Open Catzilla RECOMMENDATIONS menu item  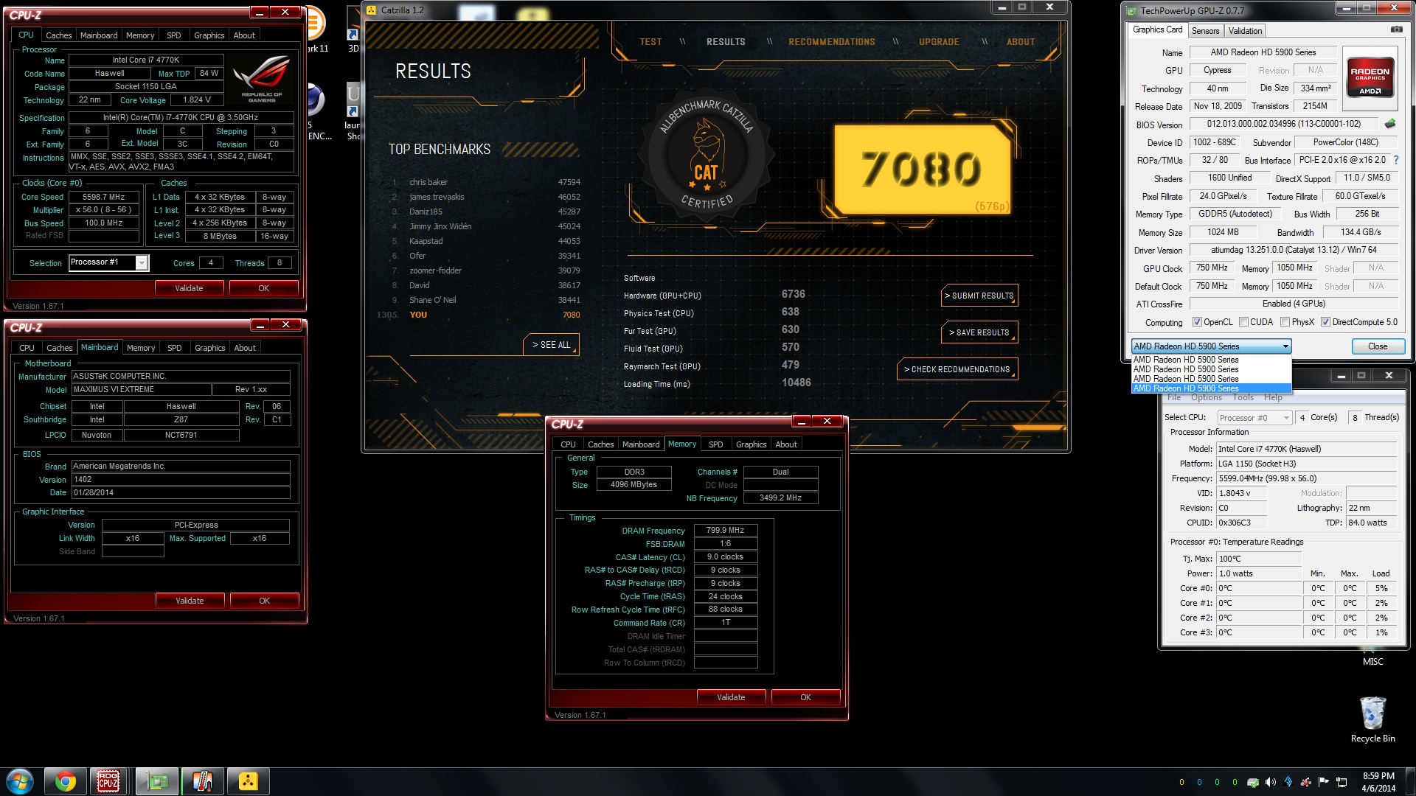click(x=831, y=42)
